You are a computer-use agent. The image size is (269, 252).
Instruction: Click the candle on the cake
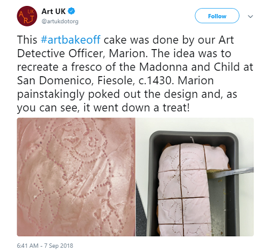[x=192, y=140]
